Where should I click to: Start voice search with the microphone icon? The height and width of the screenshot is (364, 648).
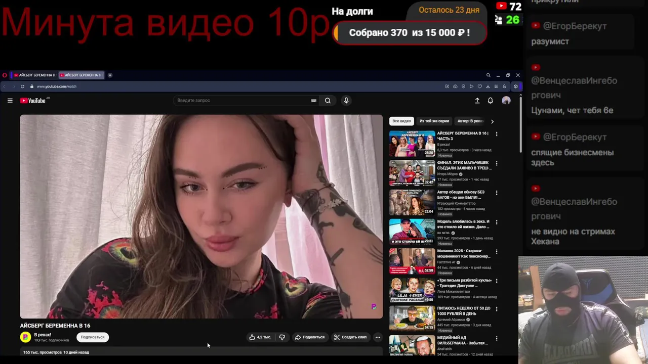tap(346, 101)
